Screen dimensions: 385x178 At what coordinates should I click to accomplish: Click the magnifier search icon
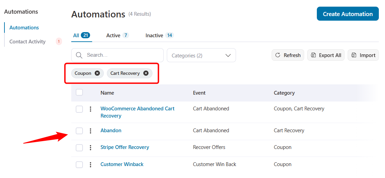pyautogui.click(x=79, y=55)
